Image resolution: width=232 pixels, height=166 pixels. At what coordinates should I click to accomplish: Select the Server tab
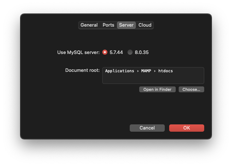126,25
